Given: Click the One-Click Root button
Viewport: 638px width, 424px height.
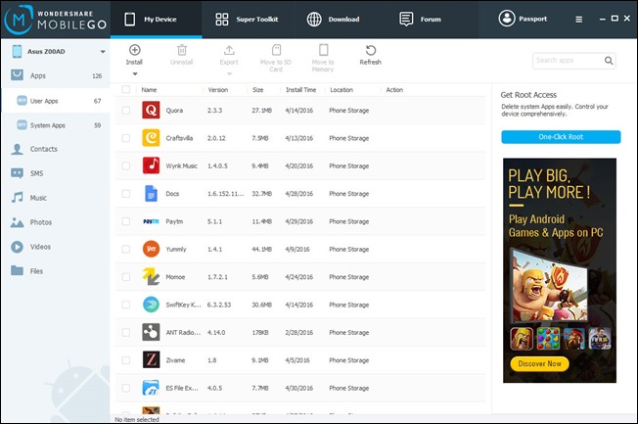Looking at the screenshot, I should 561,137.
